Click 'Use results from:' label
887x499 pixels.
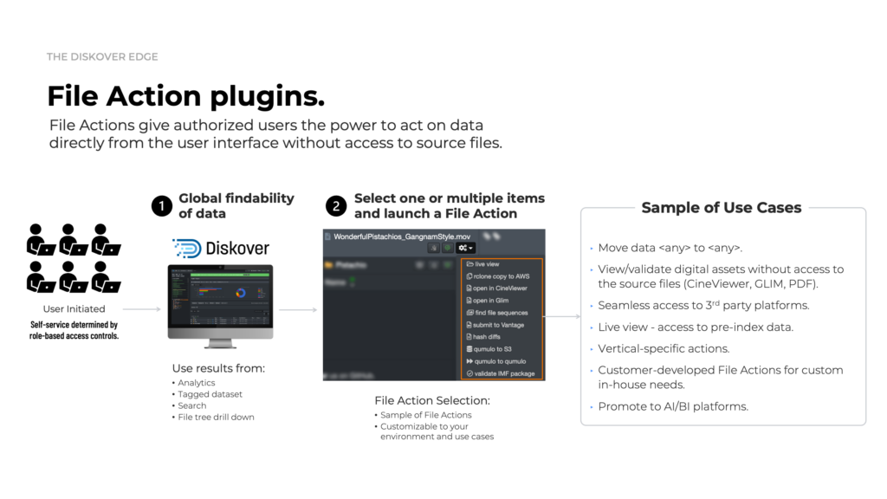pyautogui.click(x=218, y=368)
